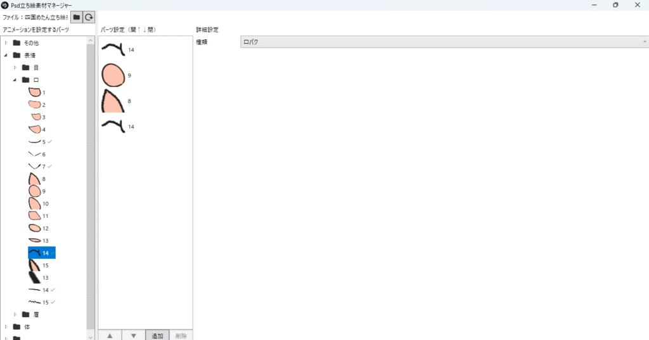Image resolution: width=649 pixels, height=340 pixels.
Task: Click the reload file icon
Action: pos(89,17)
